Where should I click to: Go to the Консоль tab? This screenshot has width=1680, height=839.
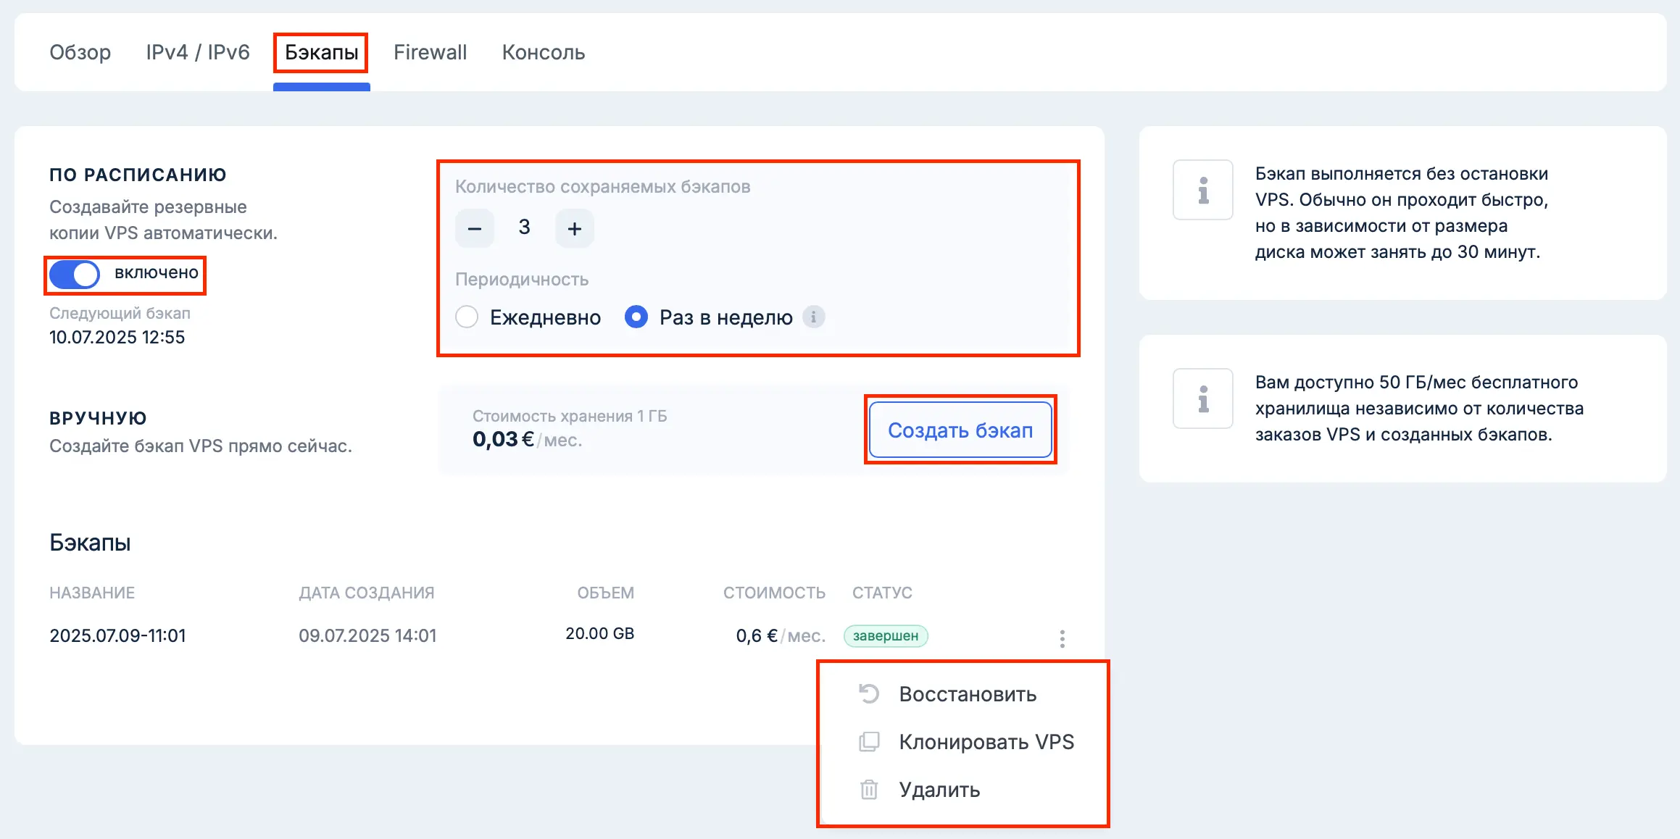(x=543, y=52)
